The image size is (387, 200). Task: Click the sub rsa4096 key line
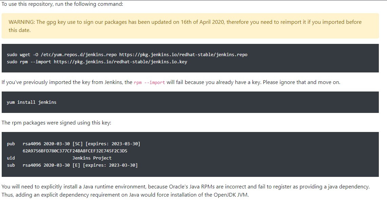[72, 165]
